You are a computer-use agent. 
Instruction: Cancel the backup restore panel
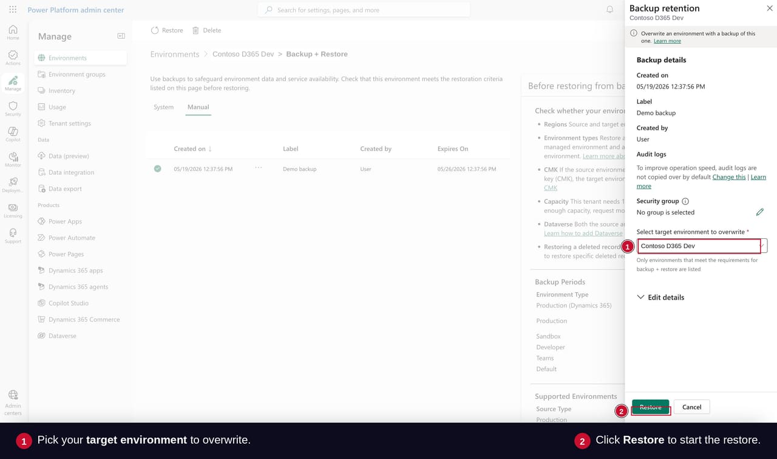[x=691, y=407]
